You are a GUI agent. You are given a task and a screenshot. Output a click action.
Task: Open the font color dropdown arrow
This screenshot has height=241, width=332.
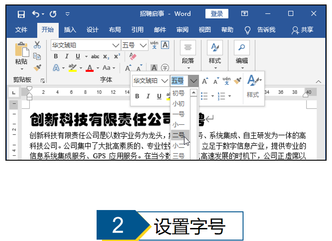[98, 68]
